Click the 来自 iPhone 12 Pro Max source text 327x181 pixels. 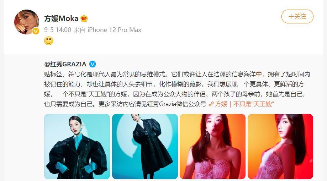point(107,30)
